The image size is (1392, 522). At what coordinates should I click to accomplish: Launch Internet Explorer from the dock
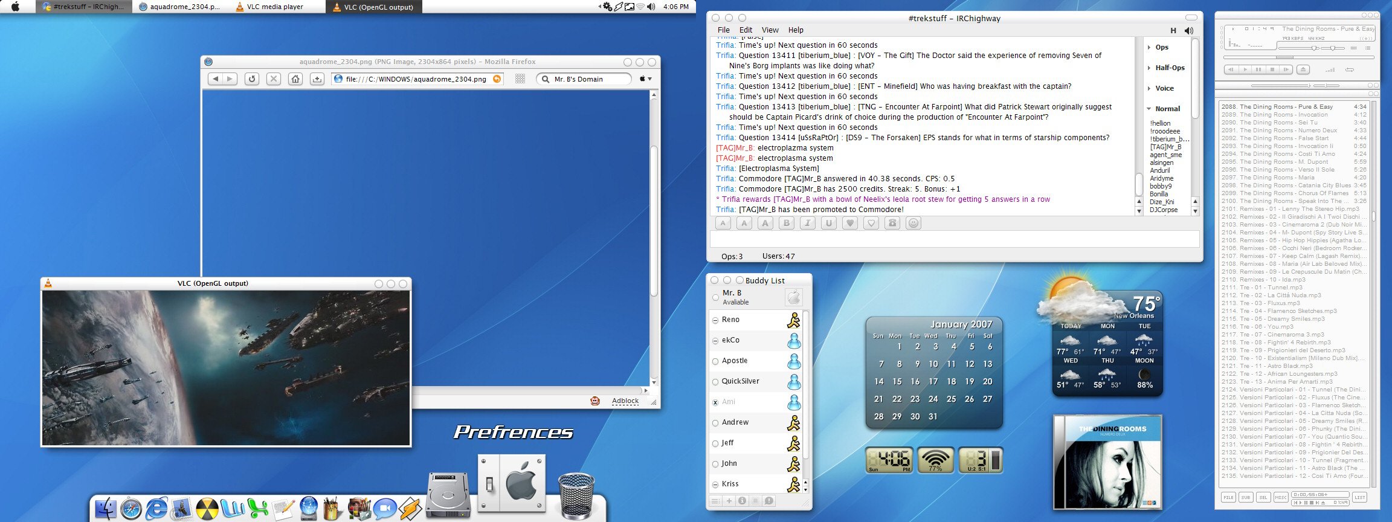[156, 508]
